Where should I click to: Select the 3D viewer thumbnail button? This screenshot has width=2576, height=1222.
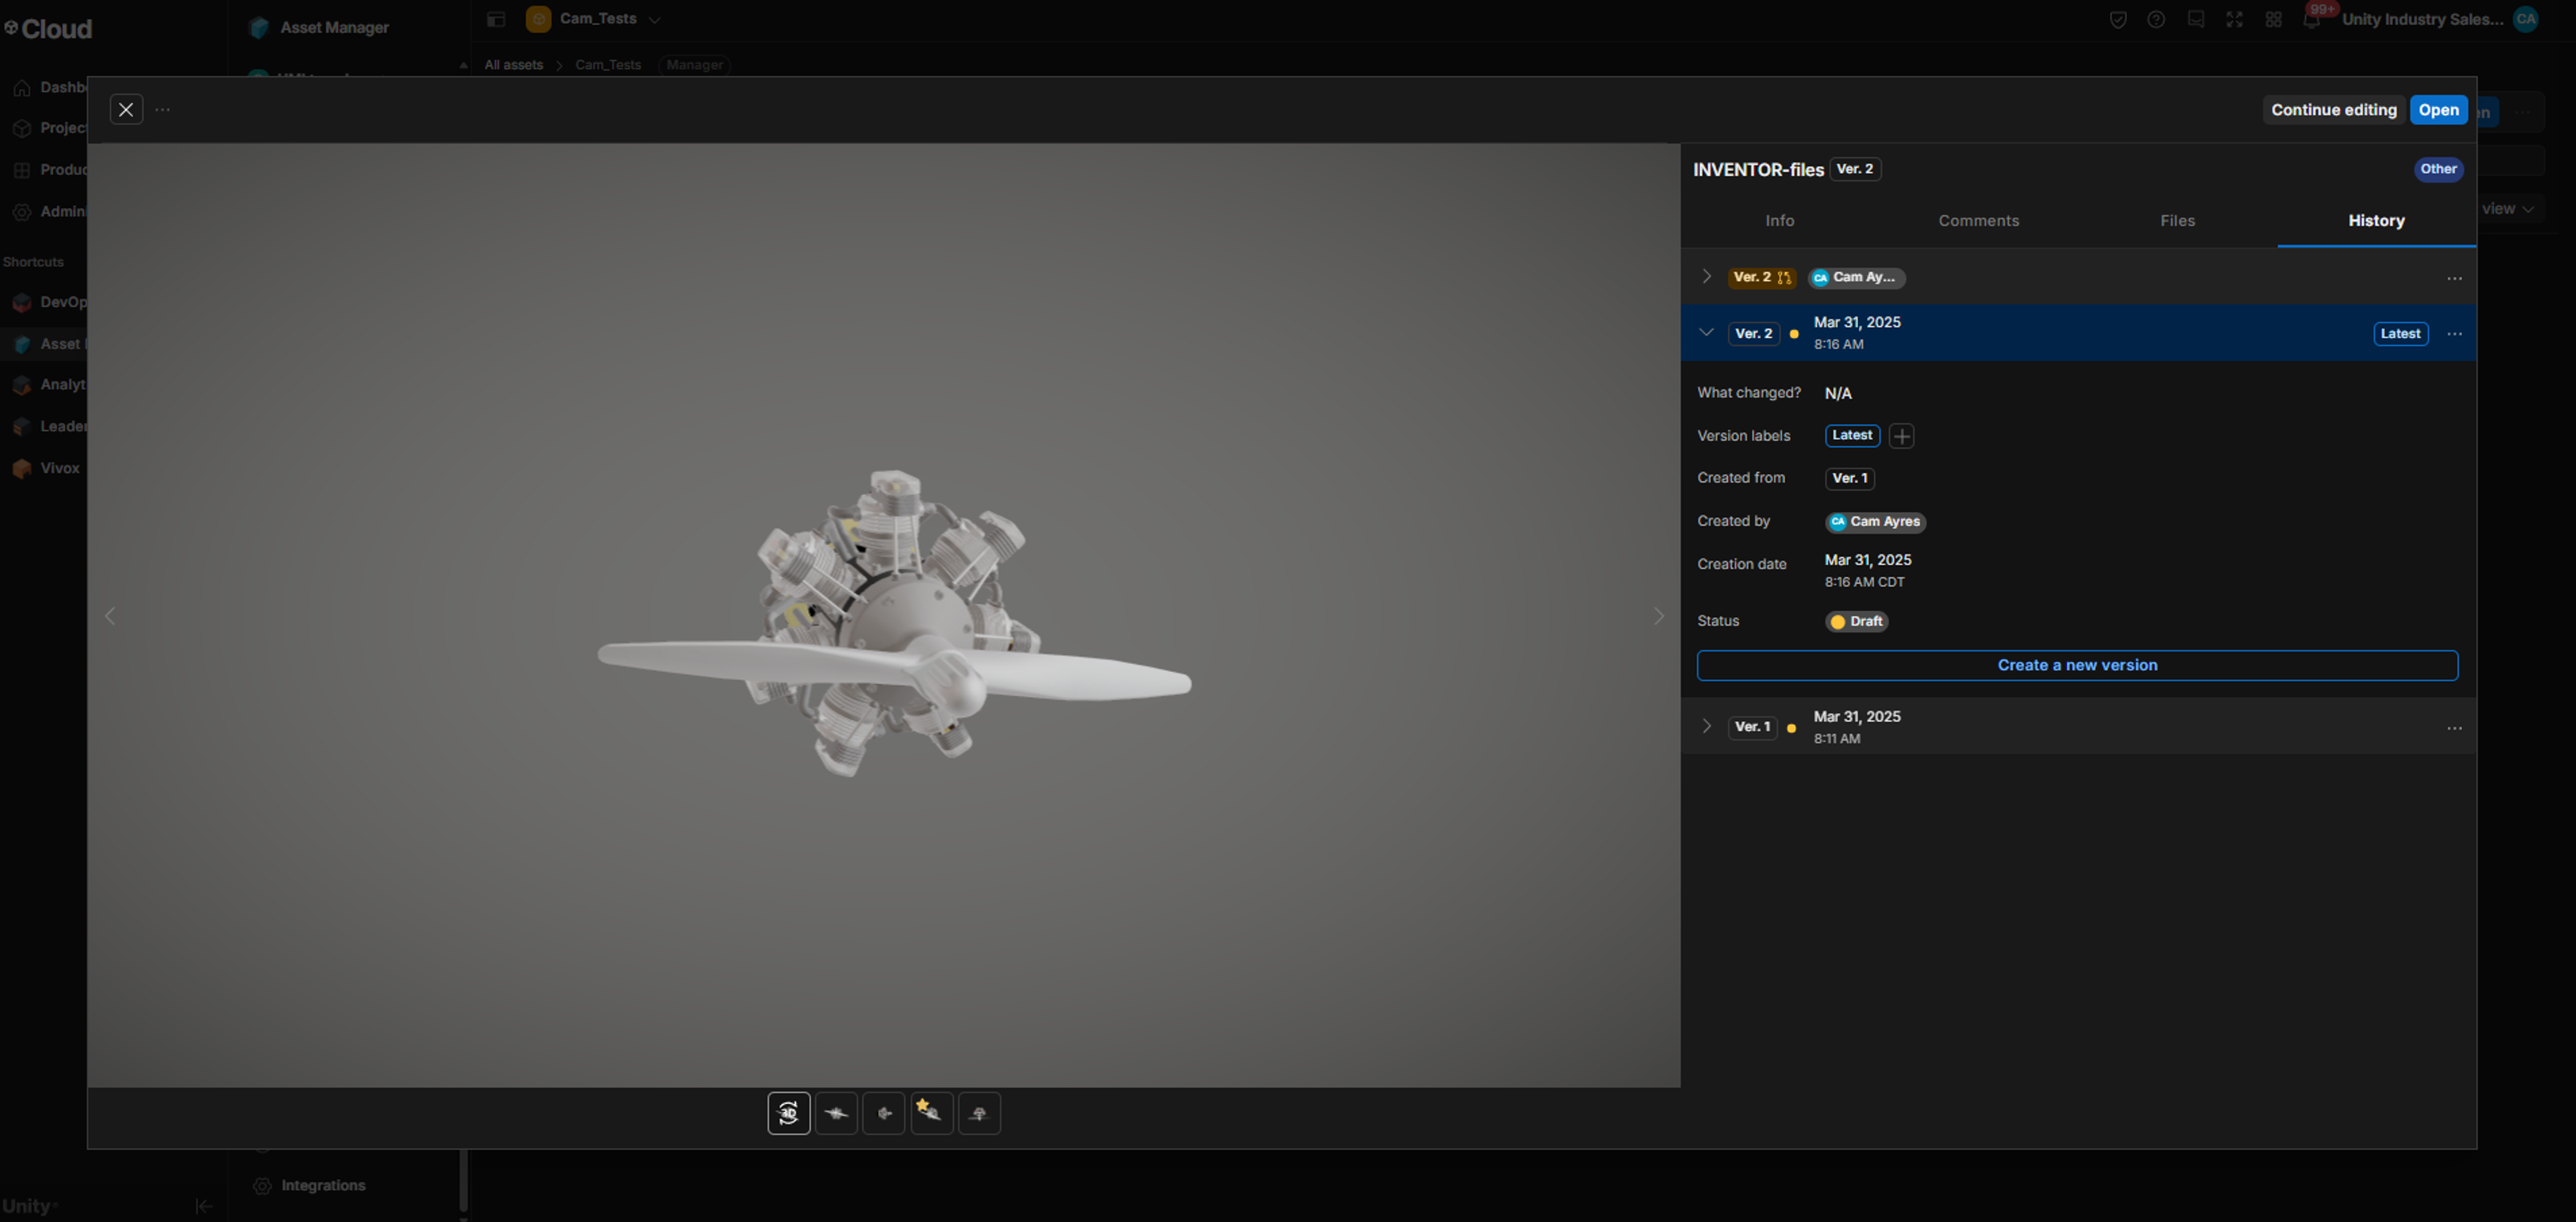pos(788,1113)
